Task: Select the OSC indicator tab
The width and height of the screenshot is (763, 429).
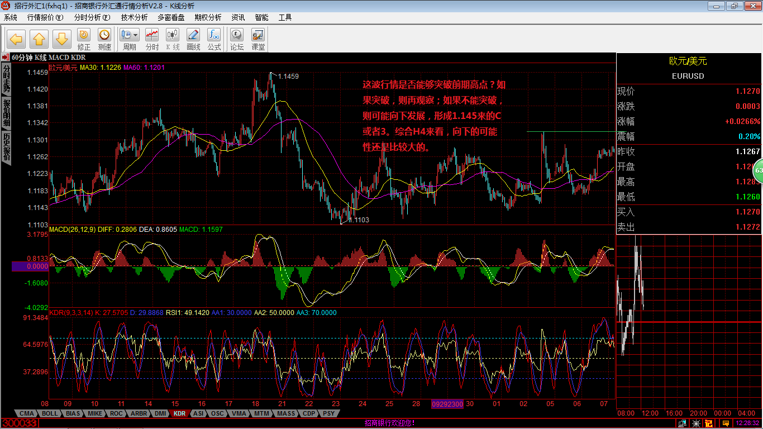Action: coord(218,413)
